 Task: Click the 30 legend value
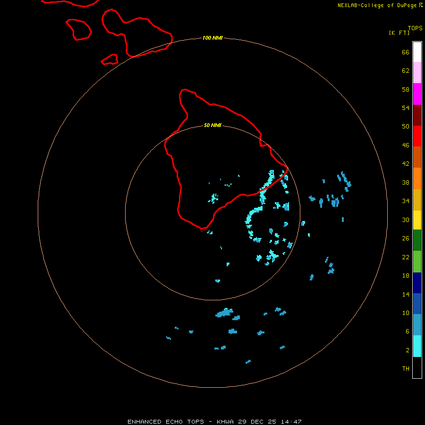pyautogui.click(x=406, y=220)
